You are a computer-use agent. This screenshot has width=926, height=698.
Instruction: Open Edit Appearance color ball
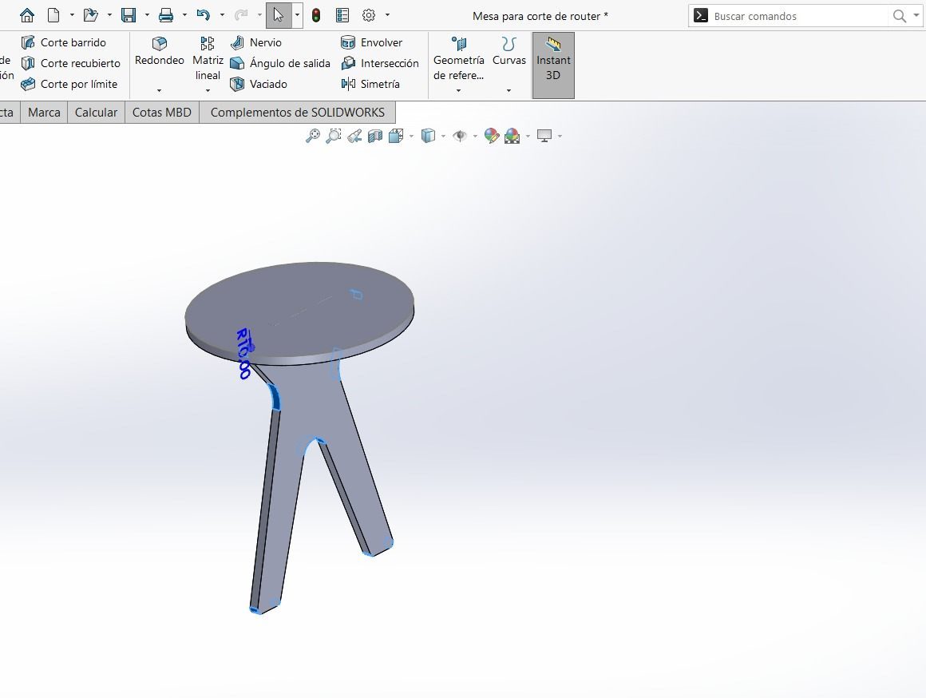point(492,136)
